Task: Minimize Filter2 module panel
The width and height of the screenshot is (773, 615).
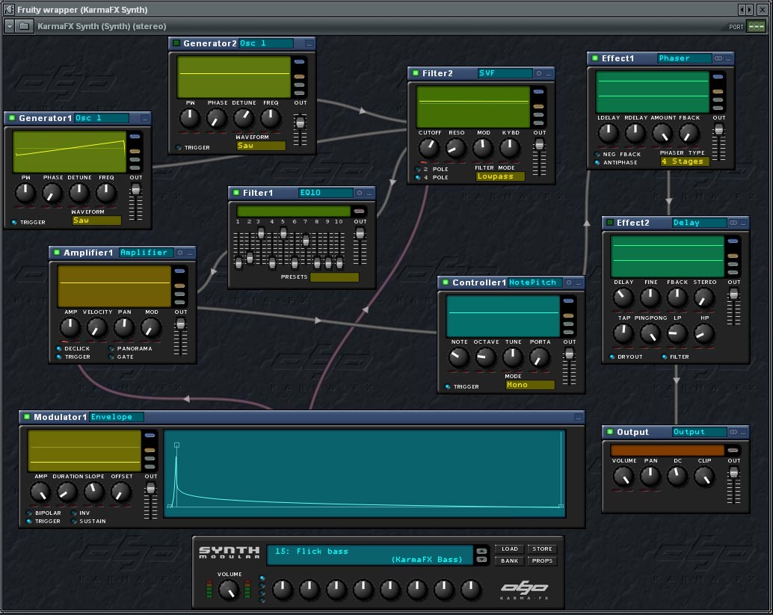Action: (549, 73)
